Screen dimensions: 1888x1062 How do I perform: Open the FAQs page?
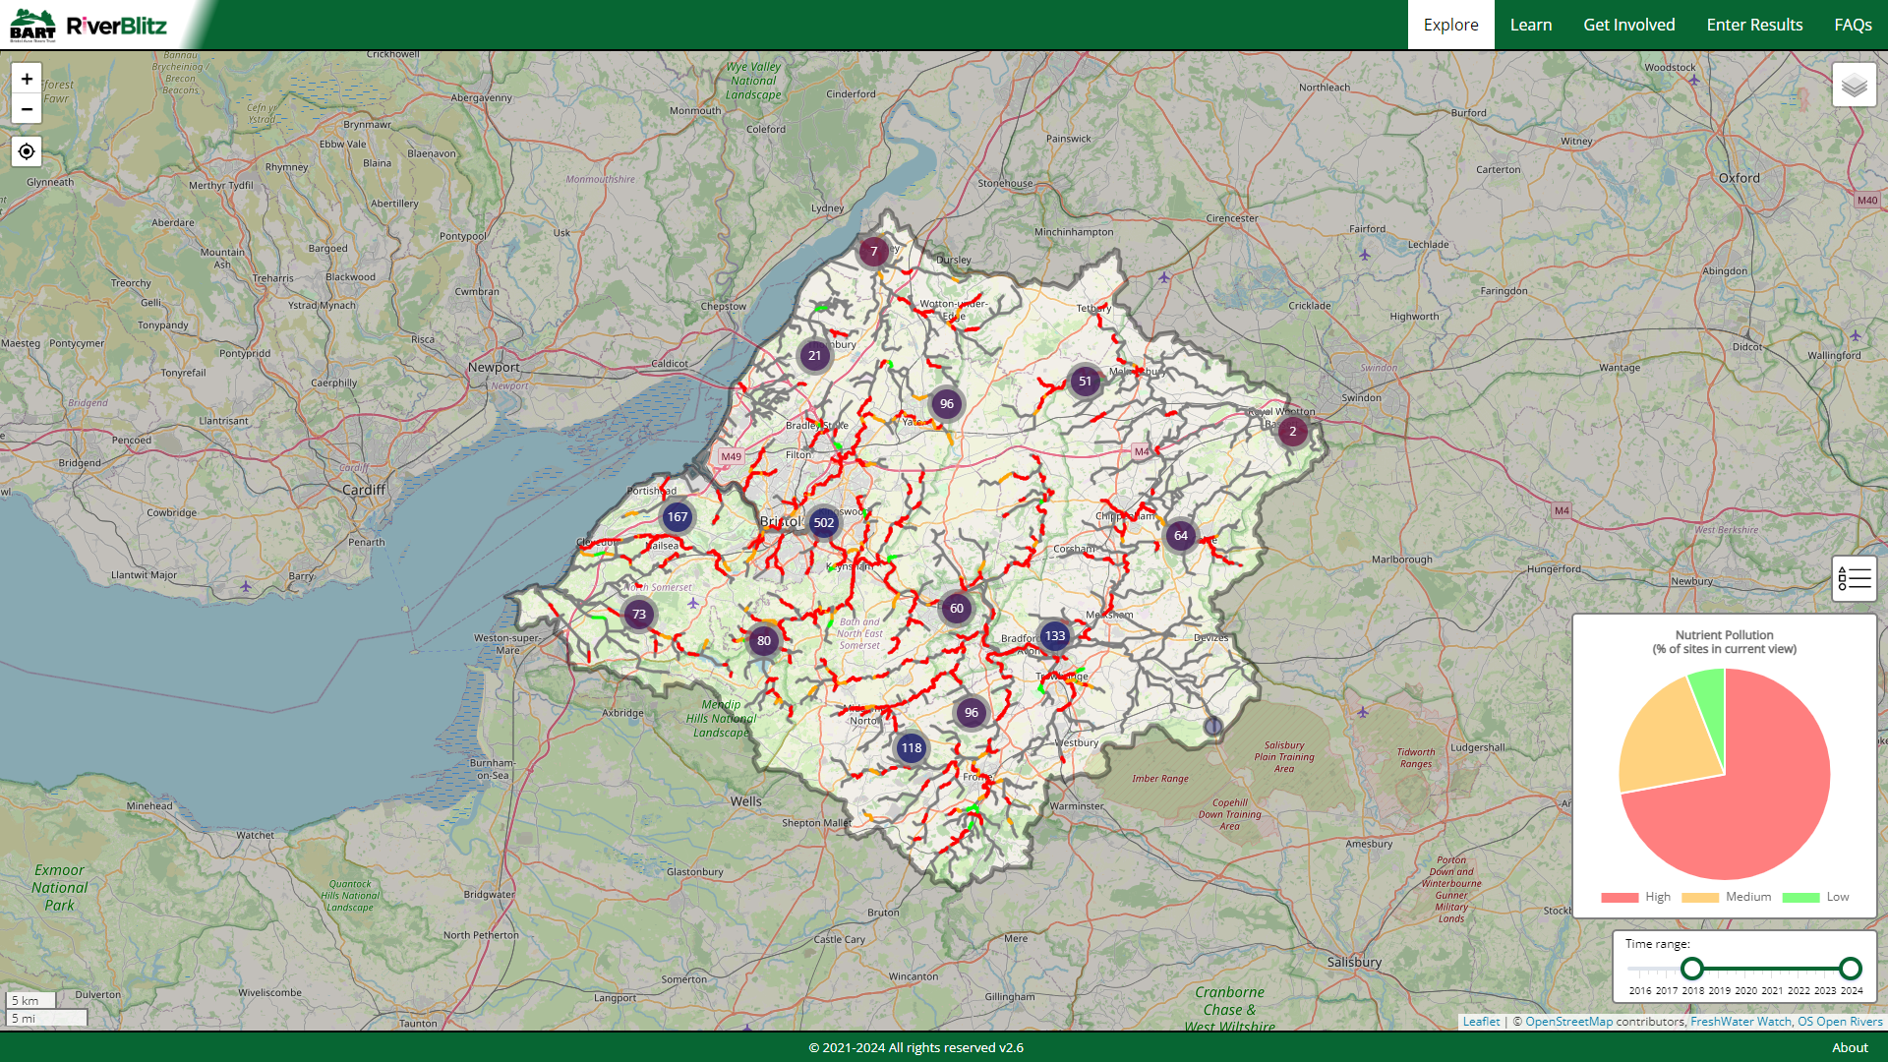pos(1853,25)
